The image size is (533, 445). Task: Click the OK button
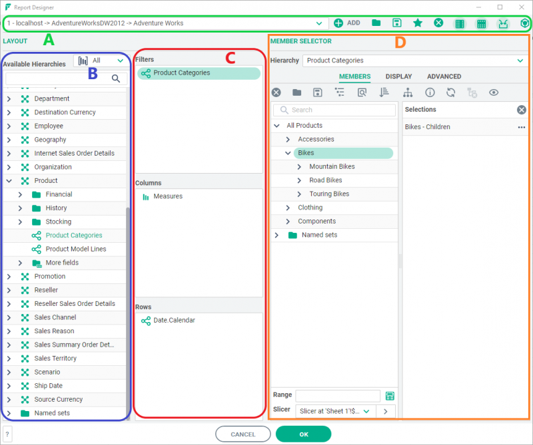[x=303, y=433]
